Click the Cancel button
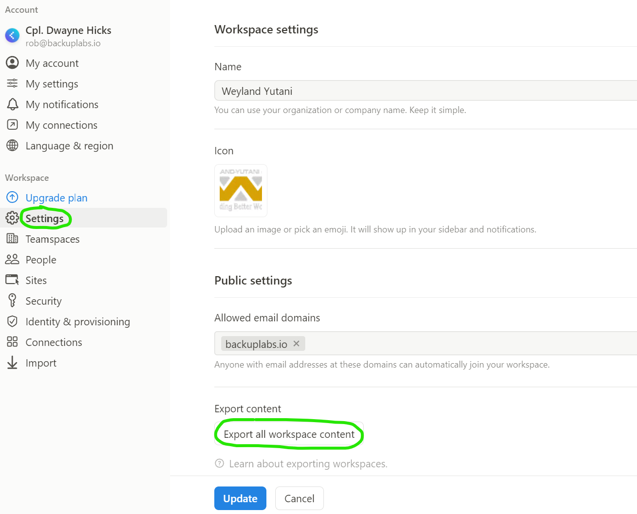Viewport: 637px width, 514px height. coord(299,498)
